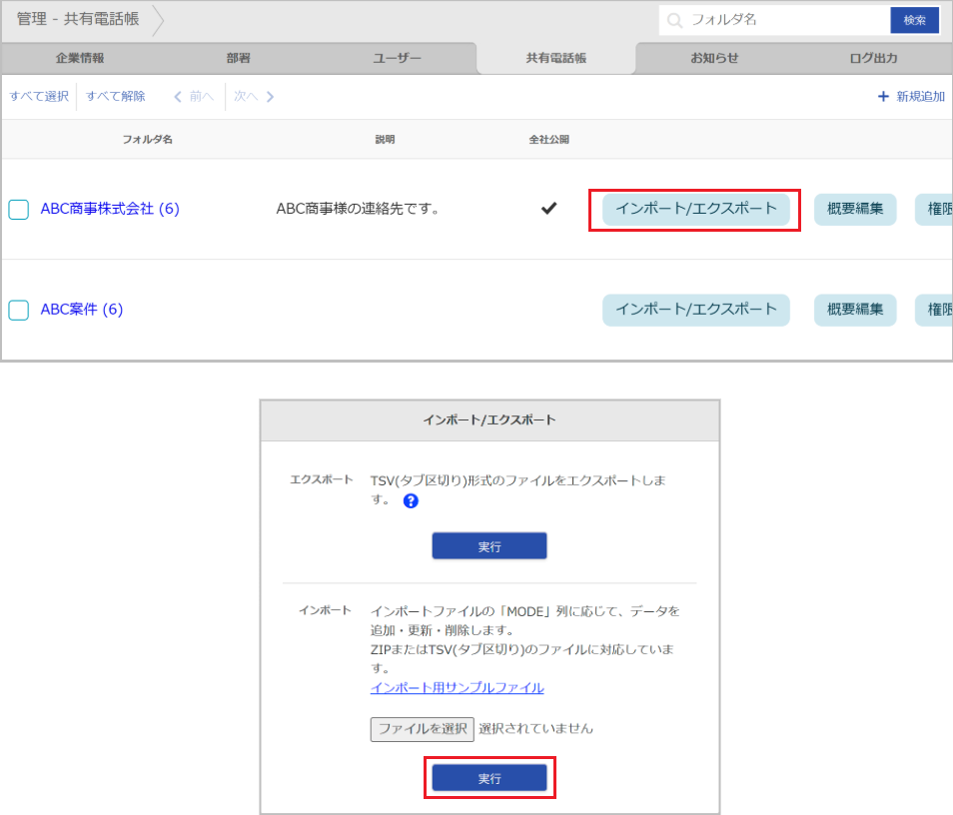Screen dimensions: 953x815
Task: Click the blue question mark help icon
Action: 411,501
